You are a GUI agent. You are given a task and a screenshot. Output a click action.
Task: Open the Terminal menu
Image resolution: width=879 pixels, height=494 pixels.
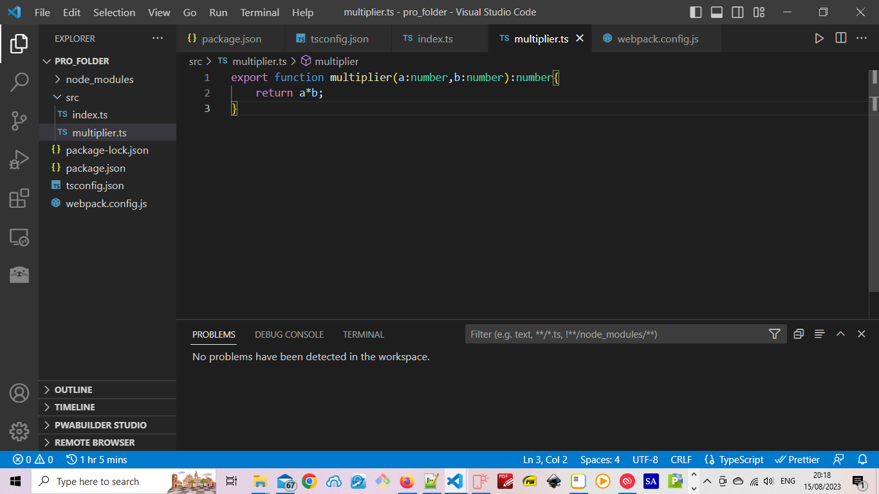[259, 12]
